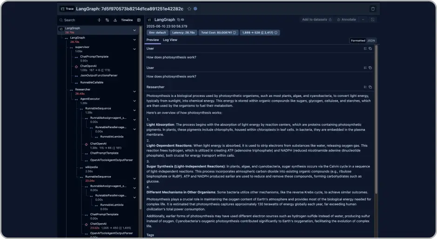Collapse the root LangGraph trace node
The image size is (437, 239).
click(x=134, y=30)
